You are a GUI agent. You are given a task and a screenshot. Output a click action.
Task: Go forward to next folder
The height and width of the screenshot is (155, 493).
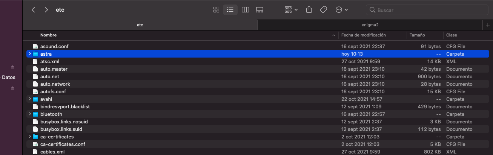point(46,10)
